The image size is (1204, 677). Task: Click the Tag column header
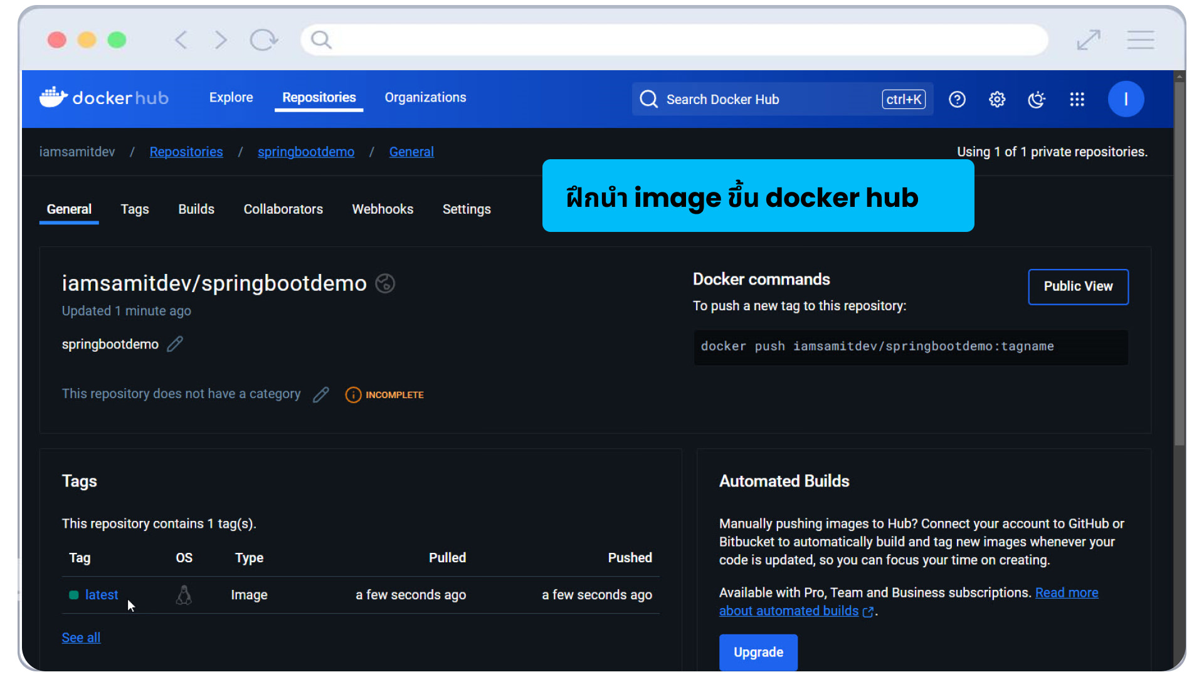(x=80, y=558)
